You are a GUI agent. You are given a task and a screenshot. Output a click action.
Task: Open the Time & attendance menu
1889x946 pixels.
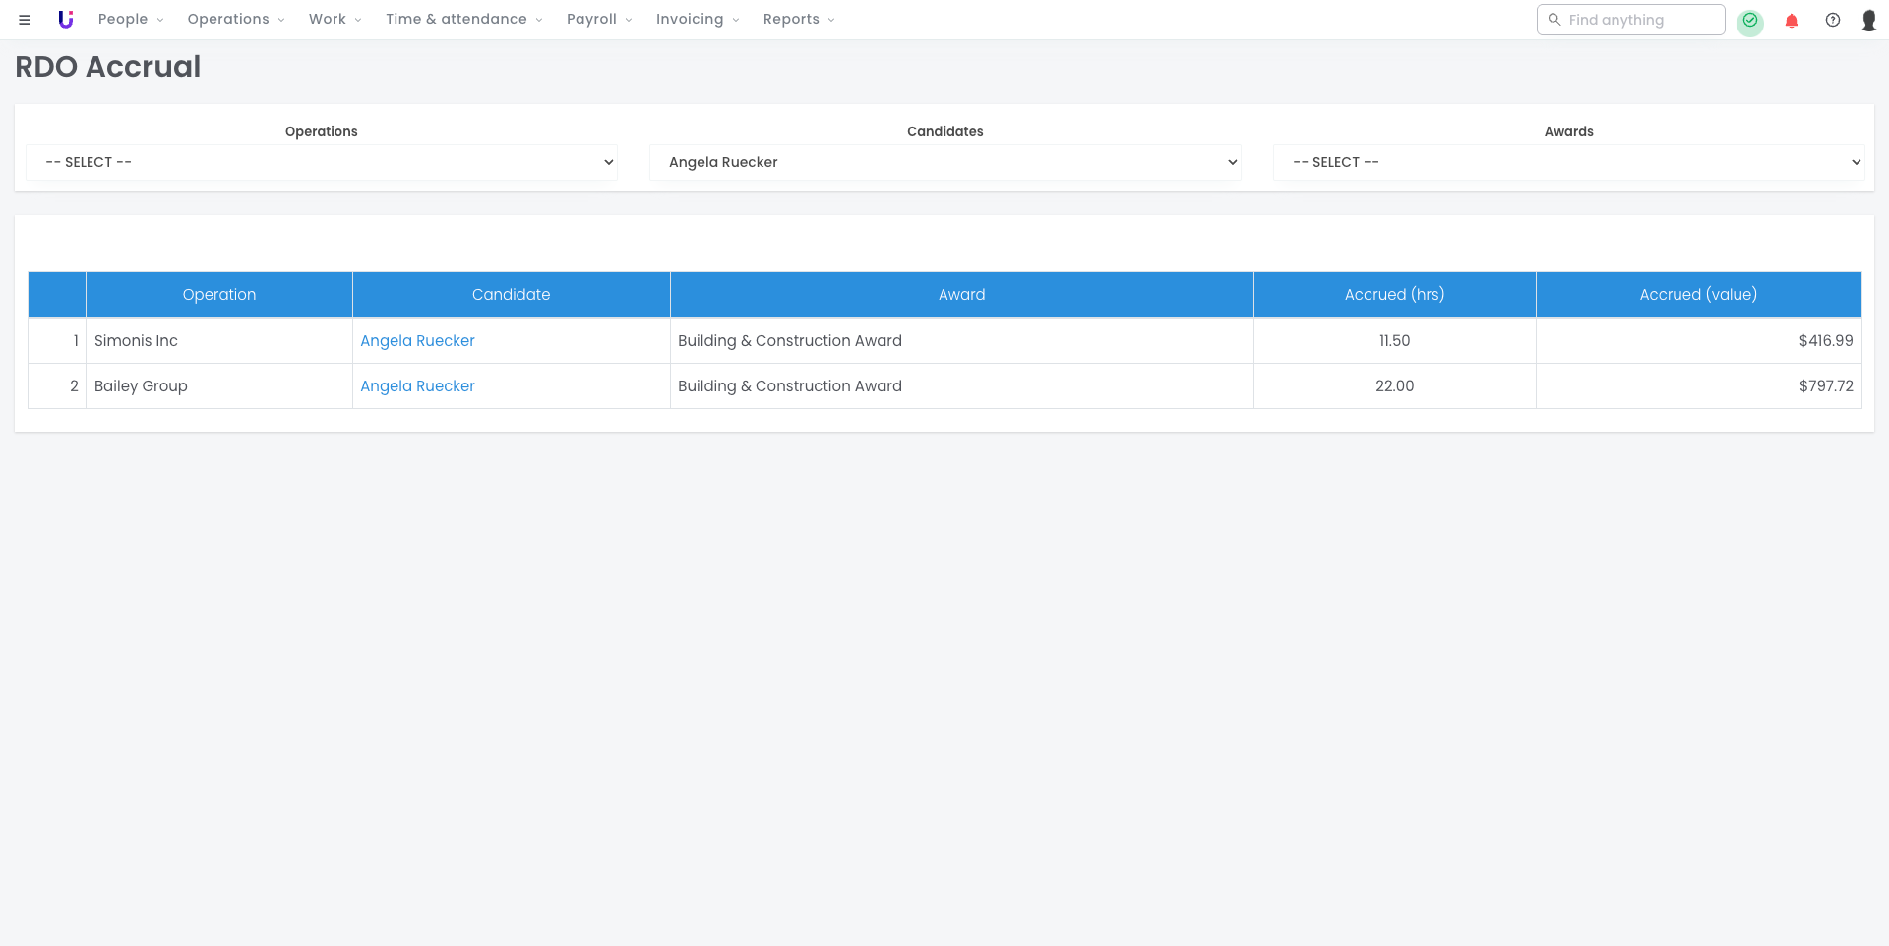464,20
